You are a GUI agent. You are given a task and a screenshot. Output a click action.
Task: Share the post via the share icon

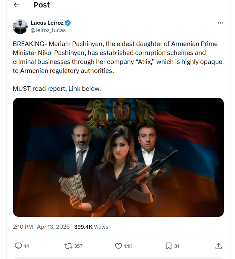point(219,246)
